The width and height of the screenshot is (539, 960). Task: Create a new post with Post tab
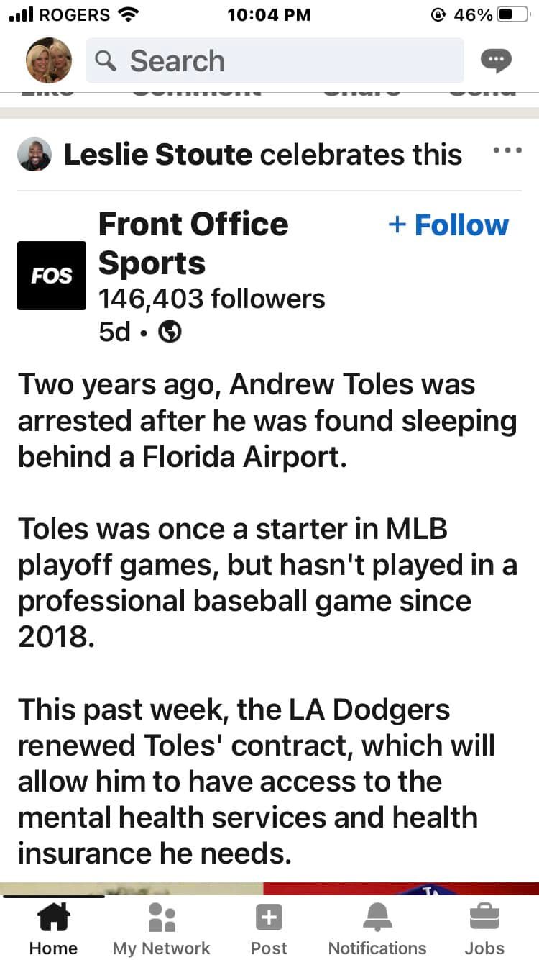269,930
